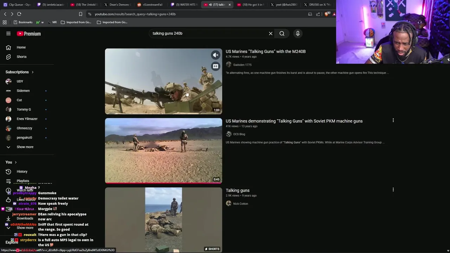450x253 pixels.
Task: Play the M240B Talking Guns video thumbnail
Action: [x=163, y=81]
